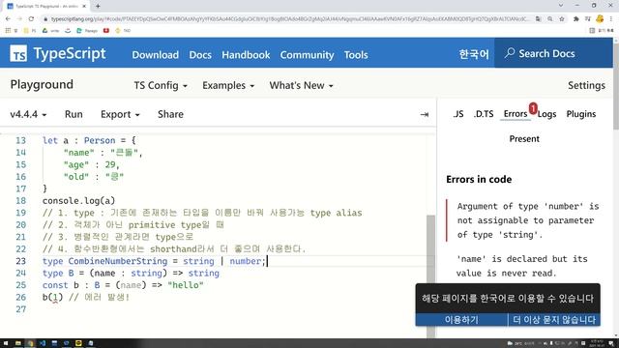The height and width of the screenshot is (348, 619).
Task: Click line number 25 in the gutter
Action: pos(21,285)
